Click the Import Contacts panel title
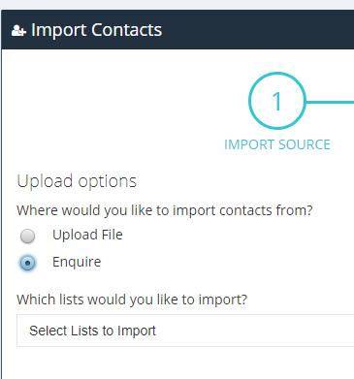Viewport: 354px width, 379px height. [x=96, y=30]
